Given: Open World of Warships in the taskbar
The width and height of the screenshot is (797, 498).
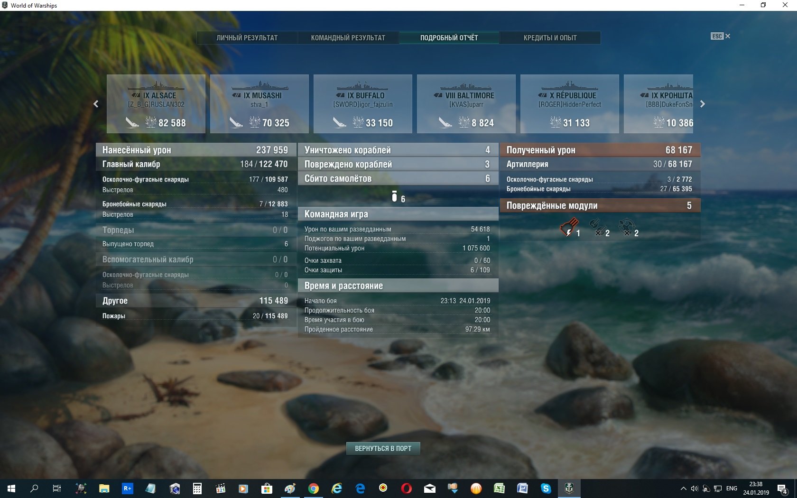Looking at the screenshot, I should click(x=569, y=488).
